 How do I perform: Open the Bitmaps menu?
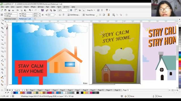click(41, 7)
